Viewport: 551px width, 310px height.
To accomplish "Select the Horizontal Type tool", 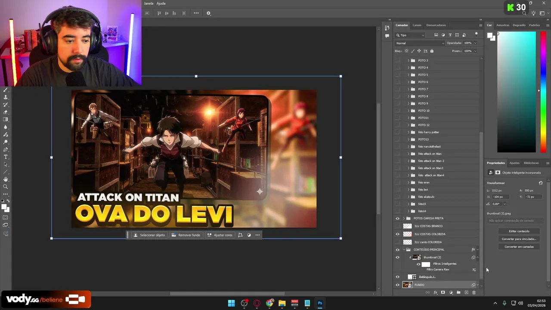I will click(x=6, y=157).
